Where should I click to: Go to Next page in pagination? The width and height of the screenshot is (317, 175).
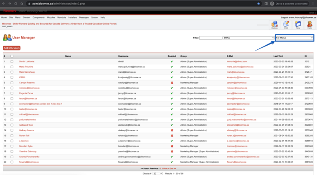click(166, 169)
